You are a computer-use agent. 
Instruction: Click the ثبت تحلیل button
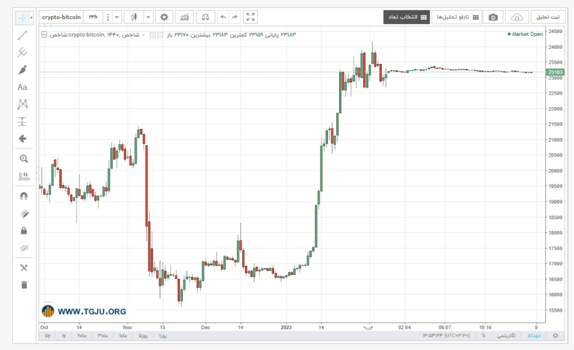point(548,17)
